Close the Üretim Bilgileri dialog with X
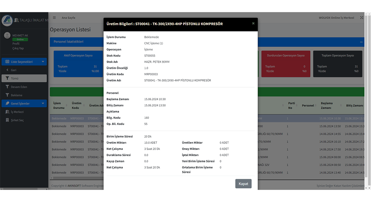The image size is (371, 202). 253,23
